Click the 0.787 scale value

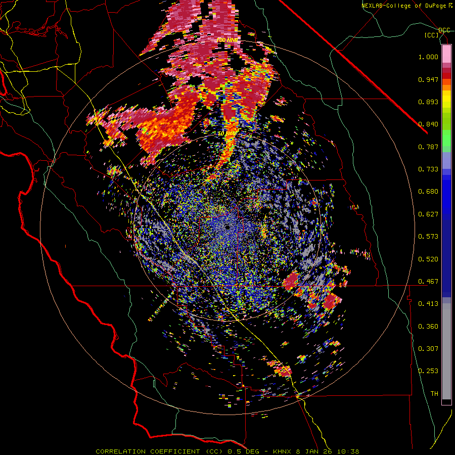click(428, 147)
